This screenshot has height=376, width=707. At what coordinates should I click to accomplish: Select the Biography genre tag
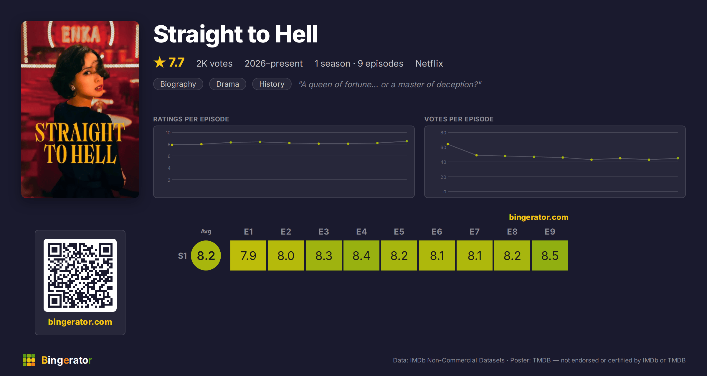(178, 84)
